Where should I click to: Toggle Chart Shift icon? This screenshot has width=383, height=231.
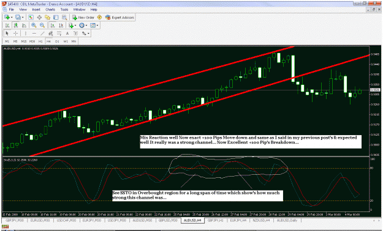61,25
